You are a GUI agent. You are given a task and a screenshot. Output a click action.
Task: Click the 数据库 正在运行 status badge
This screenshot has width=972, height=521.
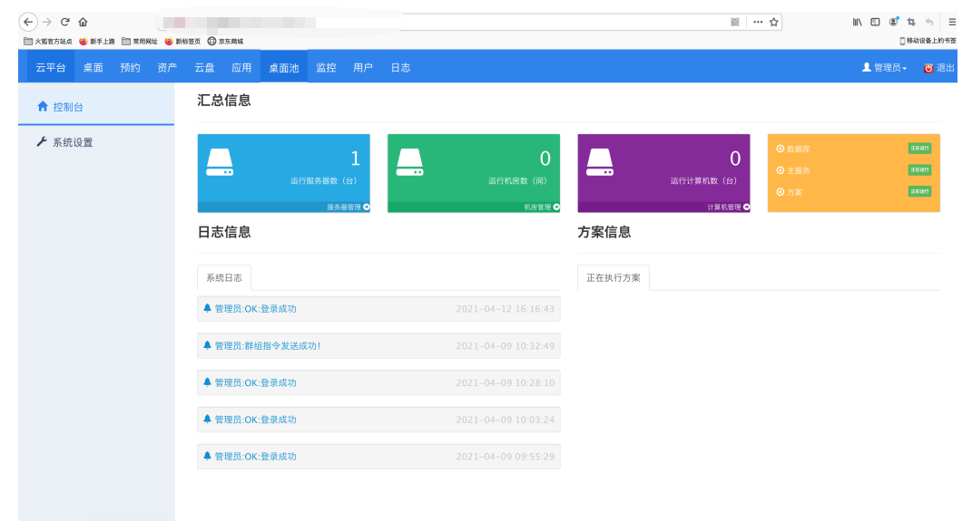click(919, 148)
